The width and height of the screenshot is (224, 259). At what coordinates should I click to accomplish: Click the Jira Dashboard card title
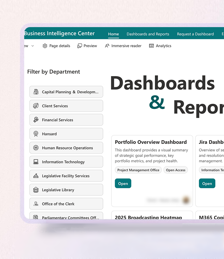click(211, 142)
